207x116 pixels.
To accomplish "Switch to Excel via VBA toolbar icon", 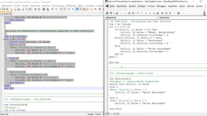I will pyautogui.click(x=107, y=13).
